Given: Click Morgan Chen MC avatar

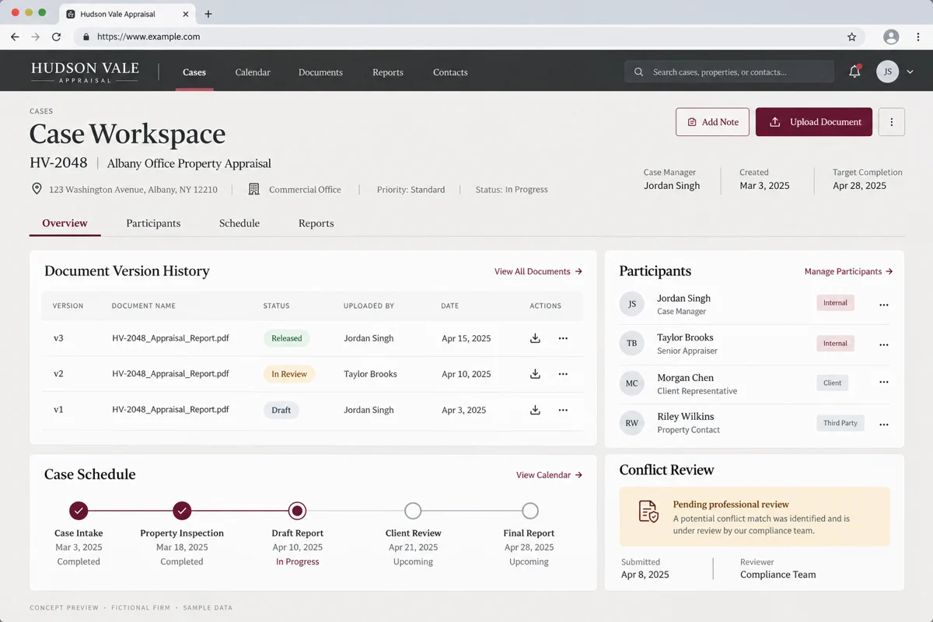Looking at the screenshot, I should pos(631,383).
